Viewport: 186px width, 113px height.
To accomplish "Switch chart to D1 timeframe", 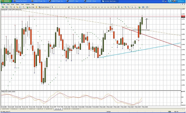I will (x=105, y=7).
